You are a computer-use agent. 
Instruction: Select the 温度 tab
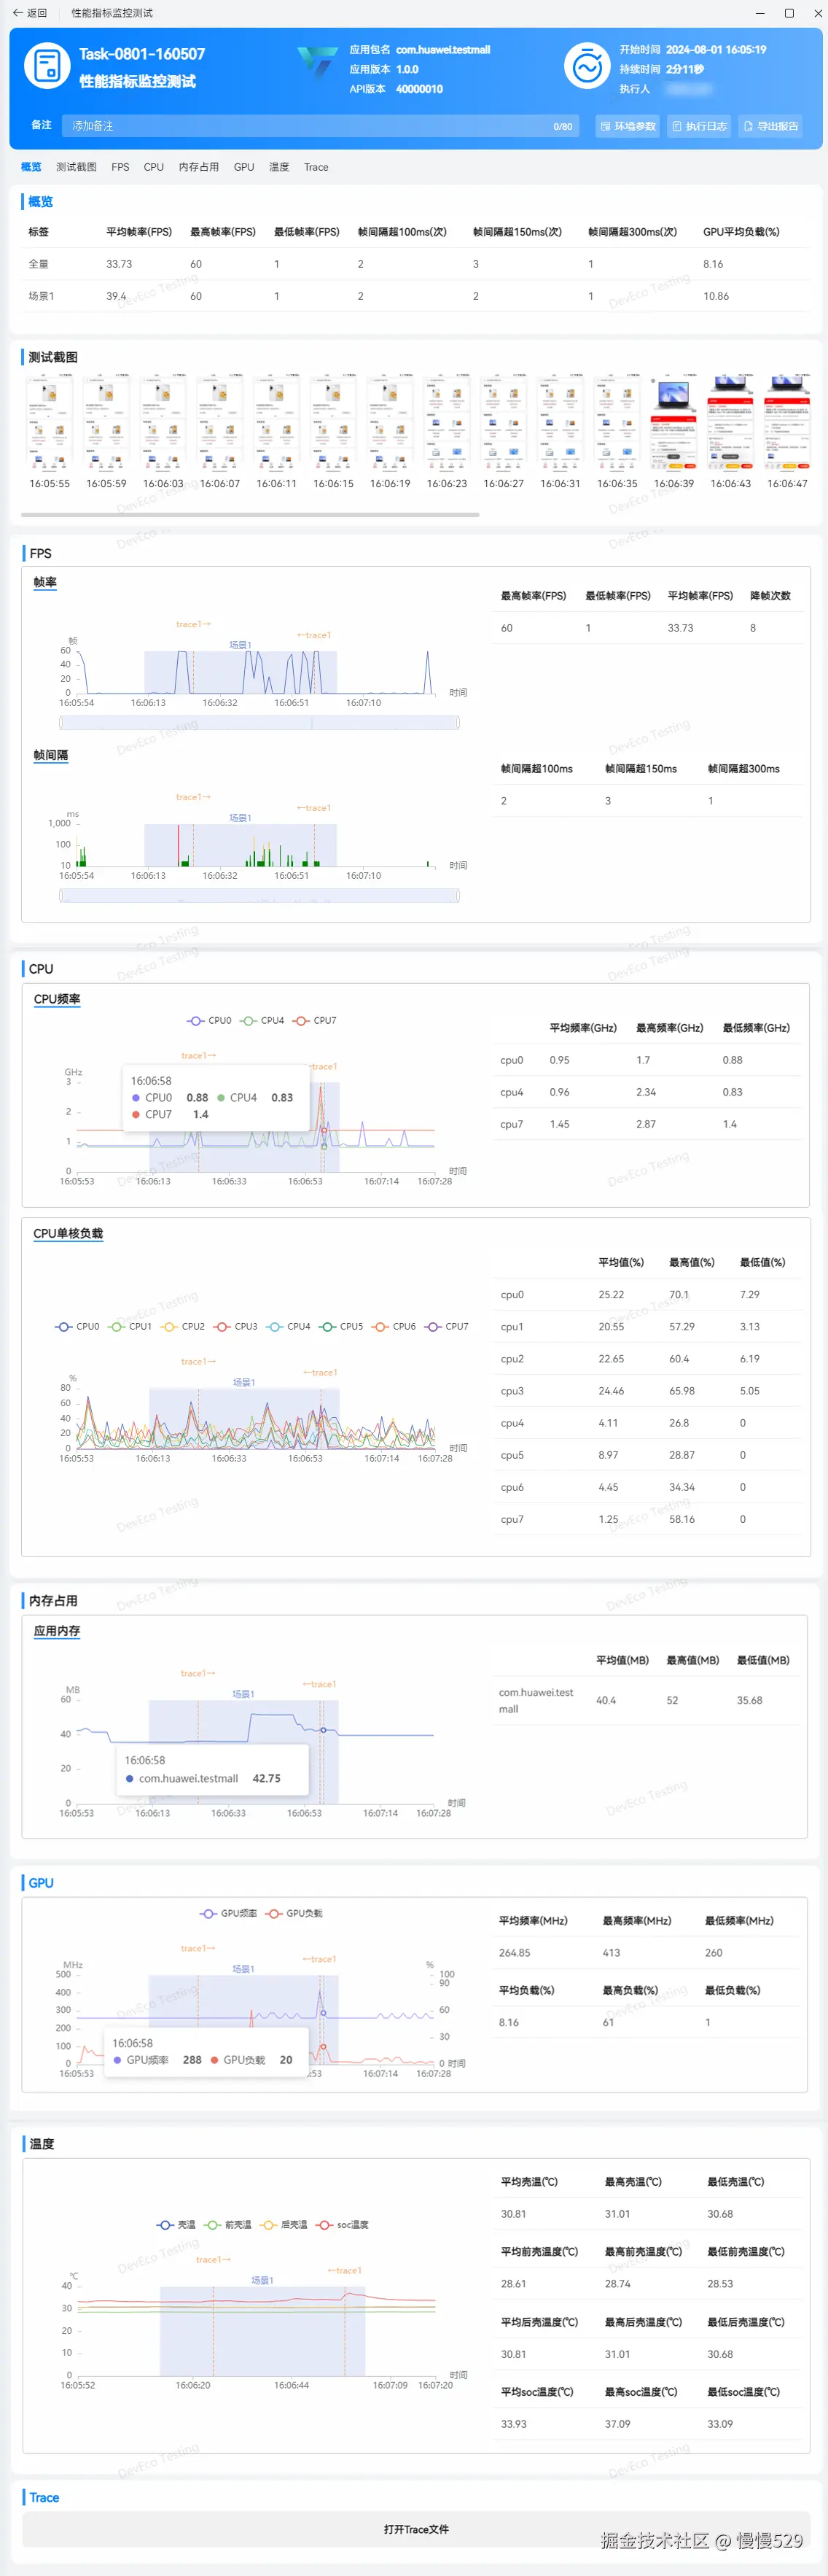[278, 167]
